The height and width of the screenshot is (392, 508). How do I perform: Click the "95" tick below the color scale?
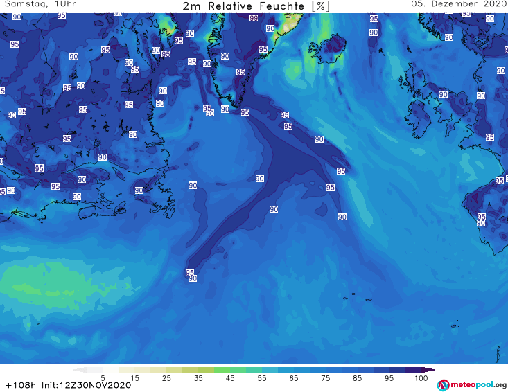tap(389, 378)
